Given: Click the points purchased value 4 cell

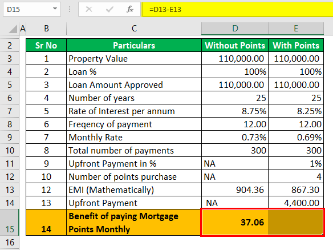Looking at the screenshot, I should coord(296,177).
